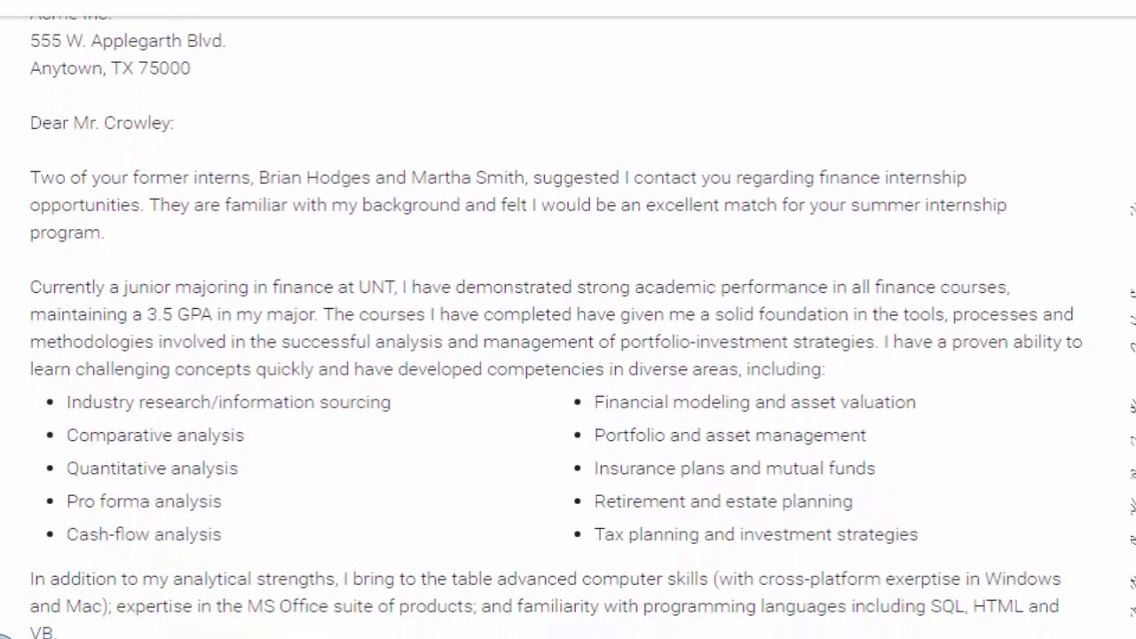Select the 'Pro forma analysis' bullet item
Image resolution: width=1136 pixels, height=639 pixels.
coord(144,501)
